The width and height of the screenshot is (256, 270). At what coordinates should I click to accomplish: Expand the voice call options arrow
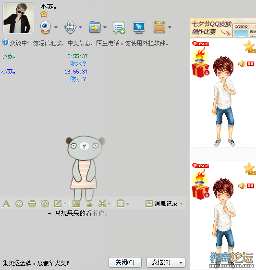click(80, 27)
